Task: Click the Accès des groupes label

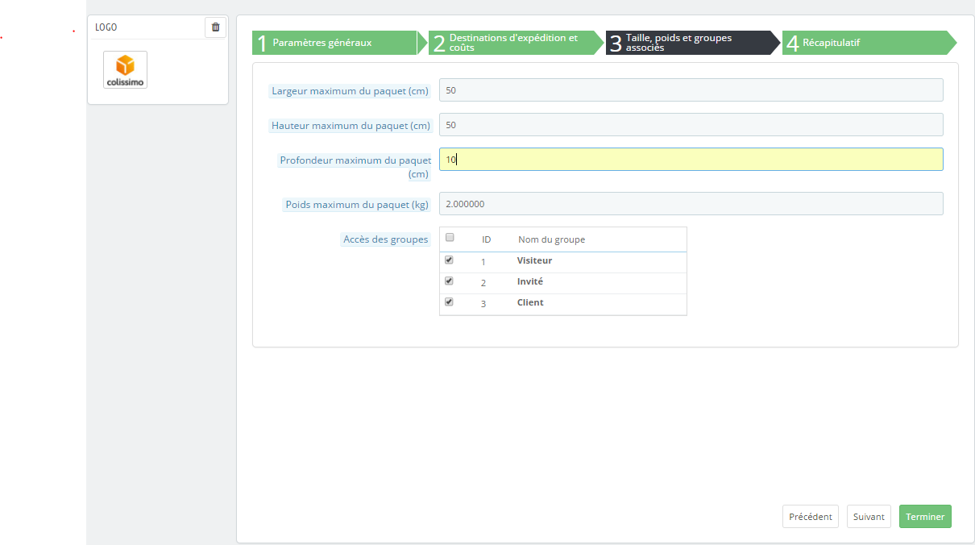Action: 386,239
